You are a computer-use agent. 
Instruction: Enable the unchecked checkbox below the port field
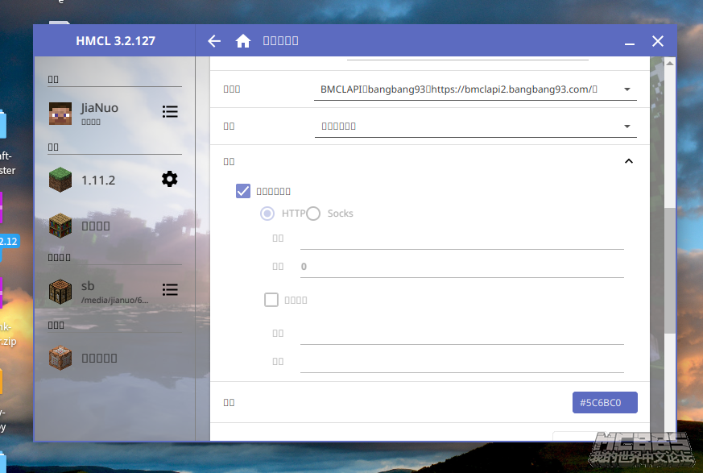(x=271, y=300)
